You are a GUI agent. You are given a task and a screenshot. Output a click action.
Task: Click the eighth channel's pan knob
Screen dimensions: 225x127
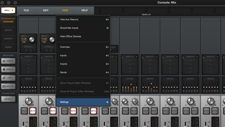click(170, 101)
